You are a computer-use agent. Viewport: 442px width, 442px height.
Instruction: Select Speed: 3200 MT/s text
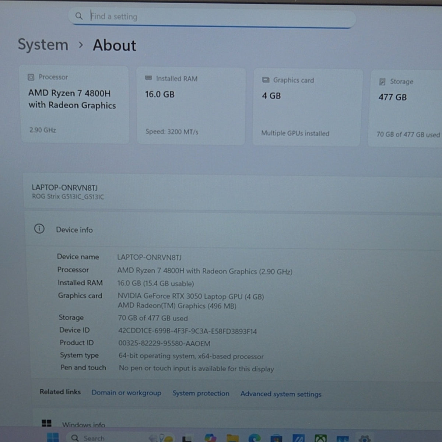click(x=172, y=131)
